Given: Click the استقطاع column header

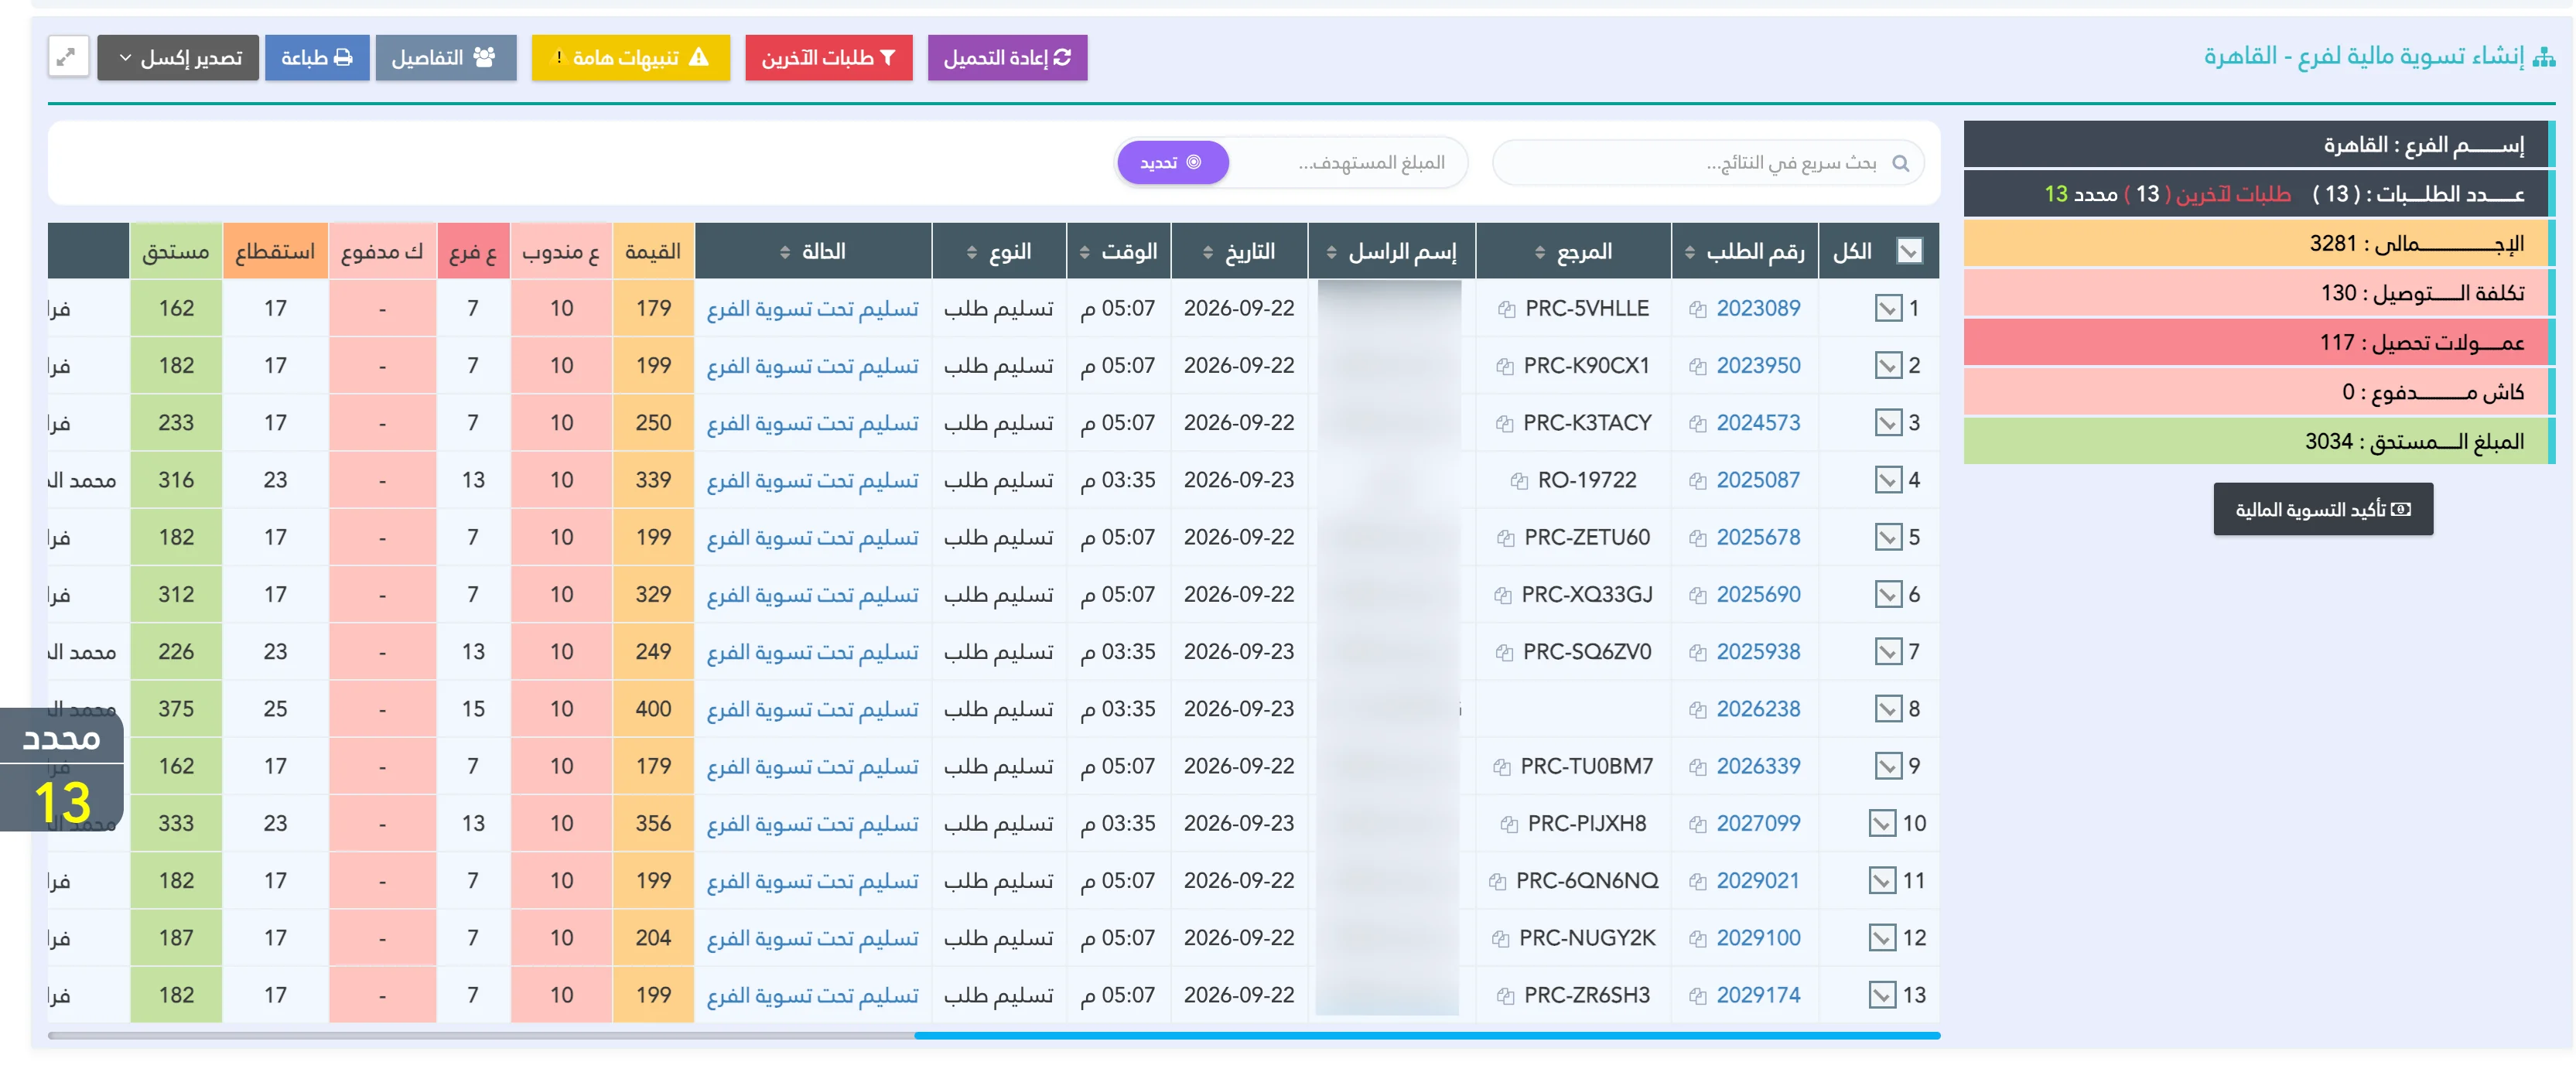Looking at the screenshot, I should 275,251.
